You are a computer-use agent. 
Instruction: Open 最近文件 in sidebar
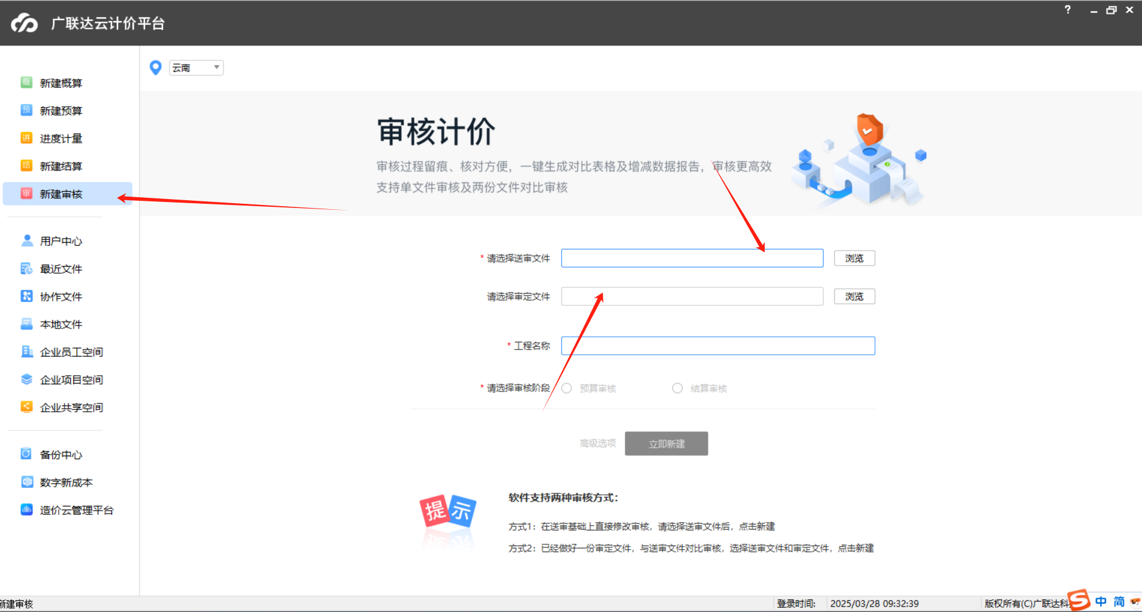click(61, 269)
